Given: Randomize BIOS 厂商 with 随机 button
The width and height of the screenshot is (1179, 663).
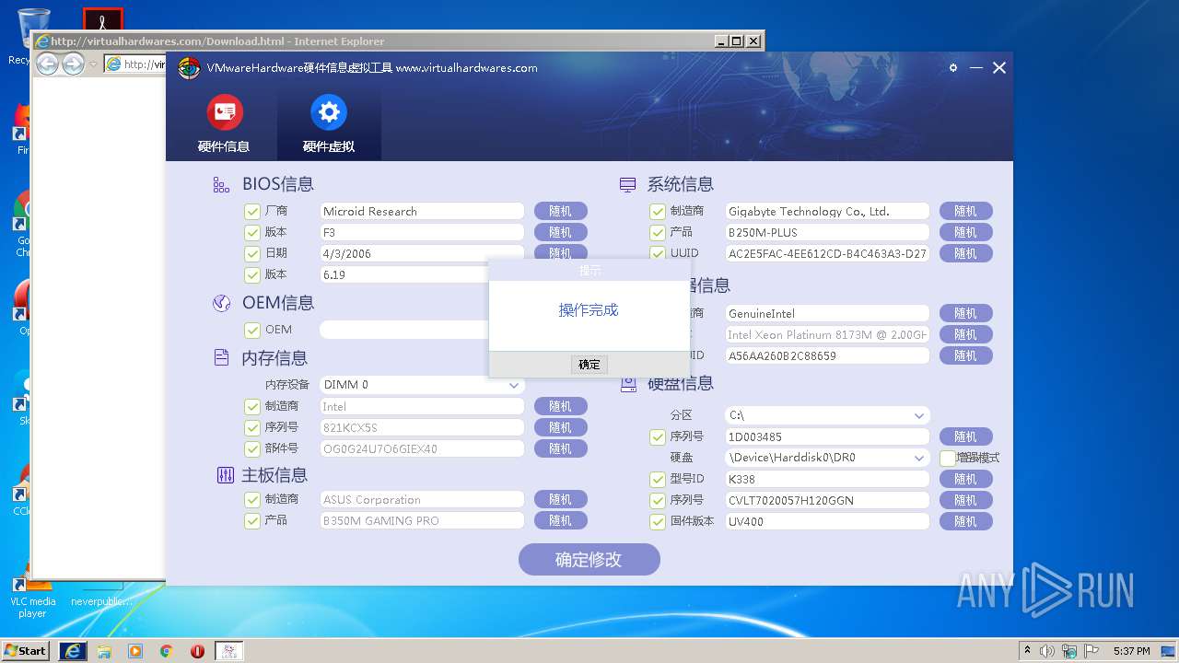Looking at the screenshot, I should pos(560,211).
